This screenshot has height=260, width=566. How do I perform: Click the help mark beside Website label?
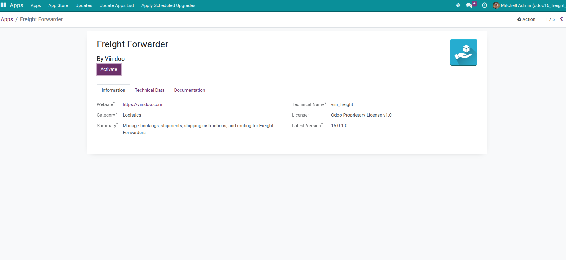(114, 103)
